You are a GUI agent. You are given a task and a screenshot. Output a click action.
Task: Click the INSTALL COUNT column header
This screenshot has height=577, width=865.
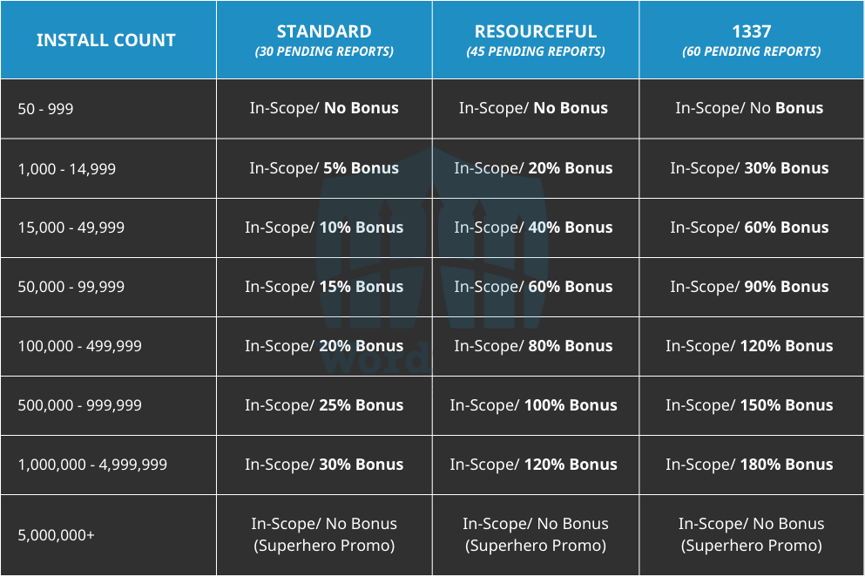pyautogui.click(x=106, y=40)
